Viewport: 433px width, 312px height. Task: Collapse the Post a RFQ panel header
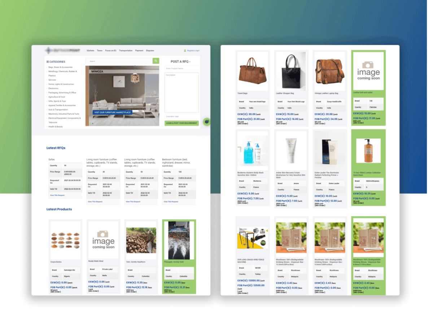point(181,62)
